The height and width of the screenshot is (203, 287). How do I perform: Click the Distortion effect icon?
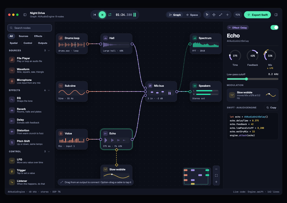(12, 132)
